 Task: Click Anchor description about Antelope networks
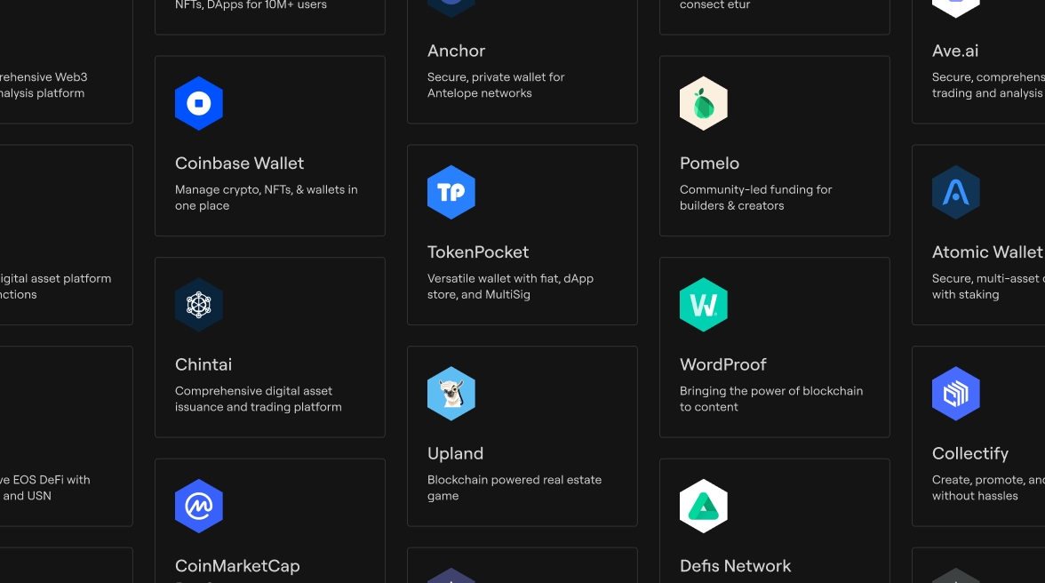[496, 85]
